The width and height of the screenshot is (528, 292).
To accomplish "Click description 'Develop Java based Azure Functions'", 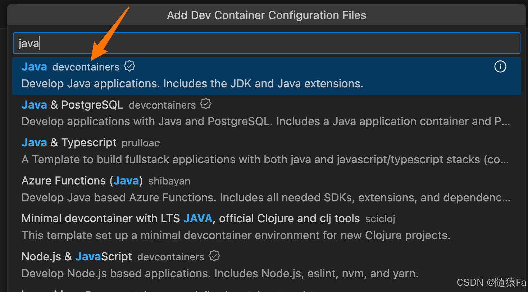I will coord(266,198).
